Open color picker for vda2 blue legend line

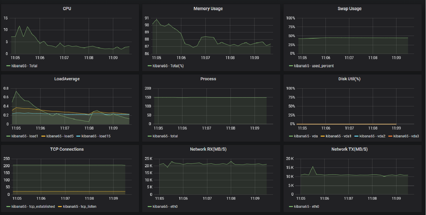click(x=357, y=136)
